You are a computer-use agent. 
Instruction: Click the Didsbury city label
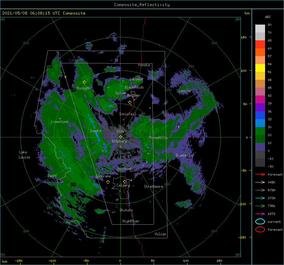pyautogui.click(x=119, y=141)
